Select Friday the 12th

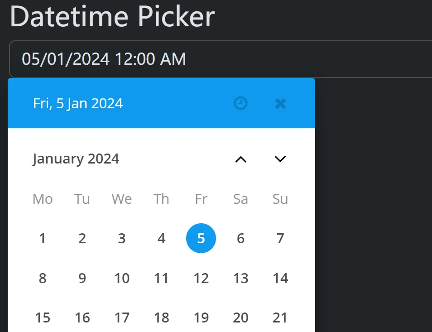[201, 278]
